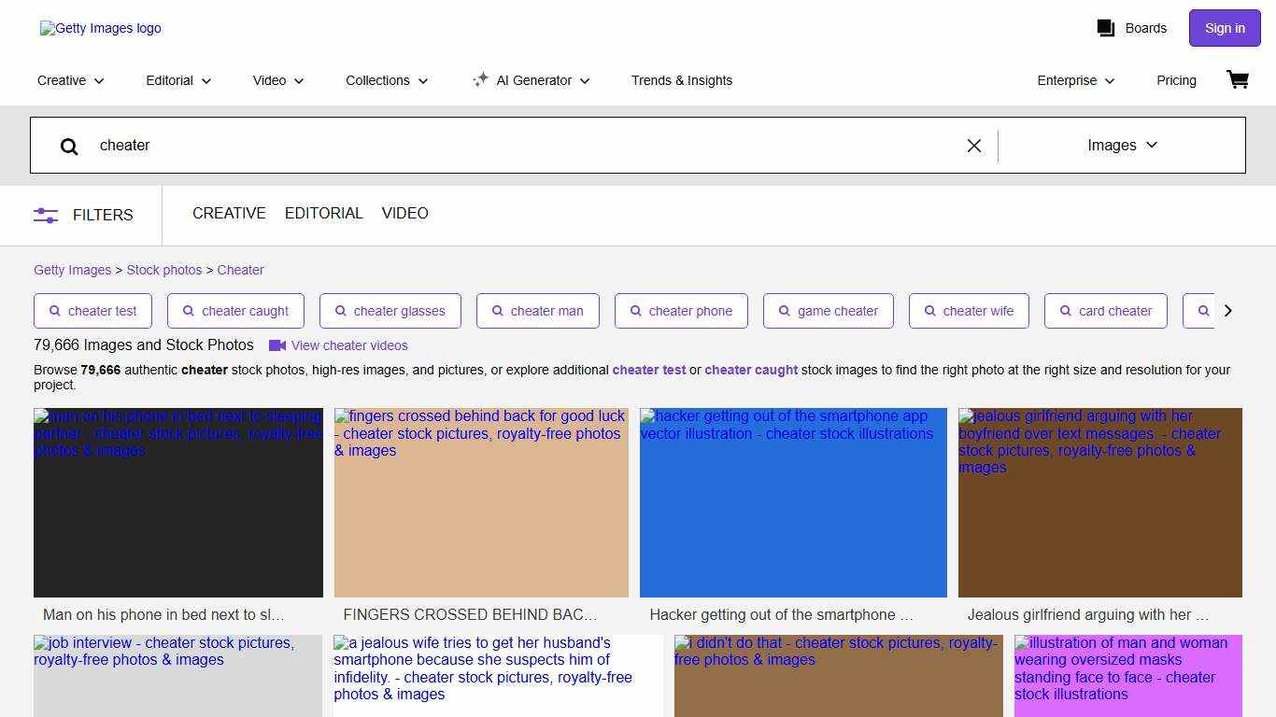This screenshot has height=717, width=1276.
Task: Open the Images type dropdown in search bar
Action: (x=1122, y=146)
